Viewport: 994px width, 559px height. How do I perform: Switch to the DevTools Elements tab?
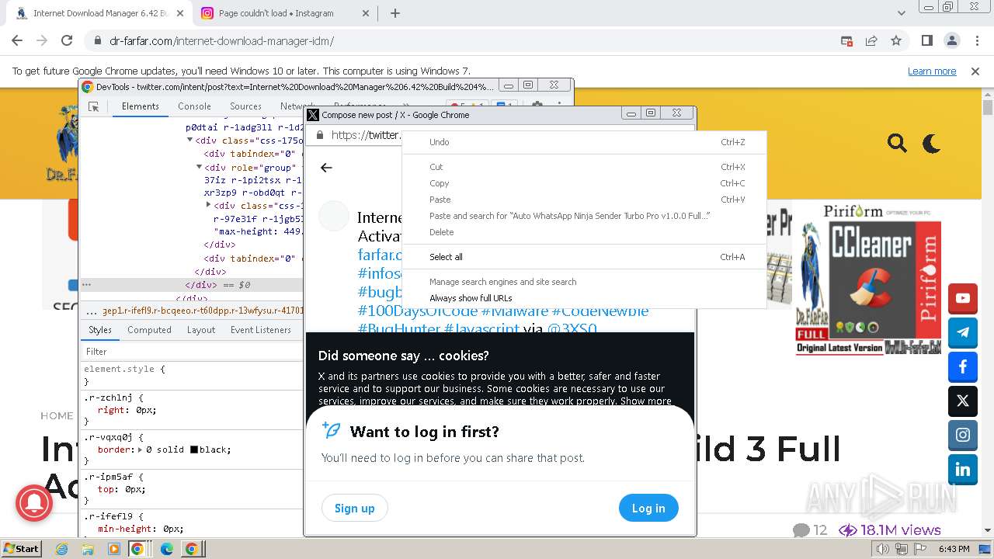(x=141, y=106)
